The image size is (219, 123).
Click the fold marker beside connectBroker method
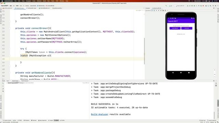tap(10, 28)
